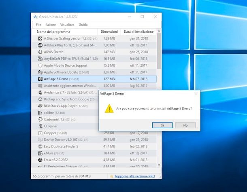Click the yellow warning triangle in dialog
This screenshot has height=192, width=247.
pos(109,108)
